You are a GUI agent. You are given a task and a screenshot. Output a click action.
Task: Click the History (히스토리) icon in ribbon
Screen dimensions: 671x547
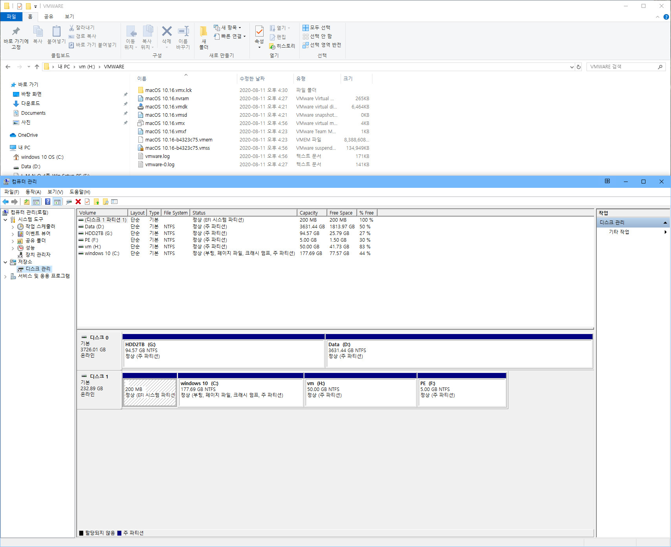pyautogui.click(x=272, y=46)
